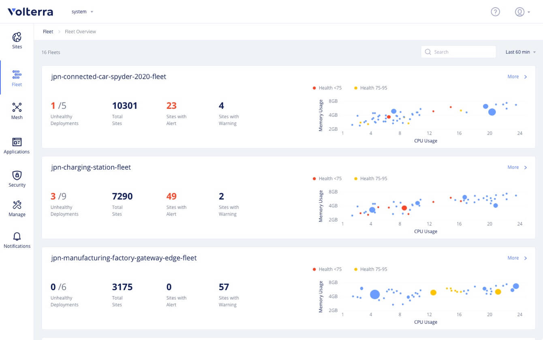Click the Volterra logo
The image size is (543, 340).
click(30, 12)
